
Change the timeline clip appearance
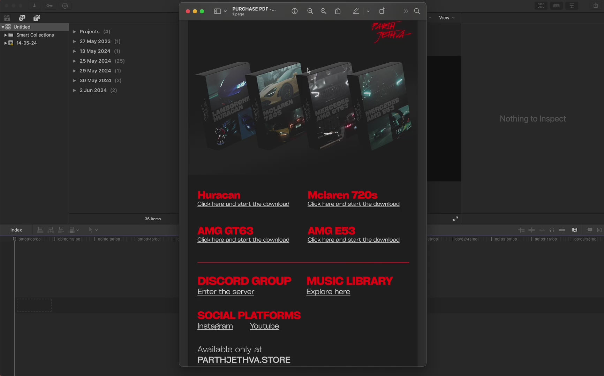click(575, 230)
